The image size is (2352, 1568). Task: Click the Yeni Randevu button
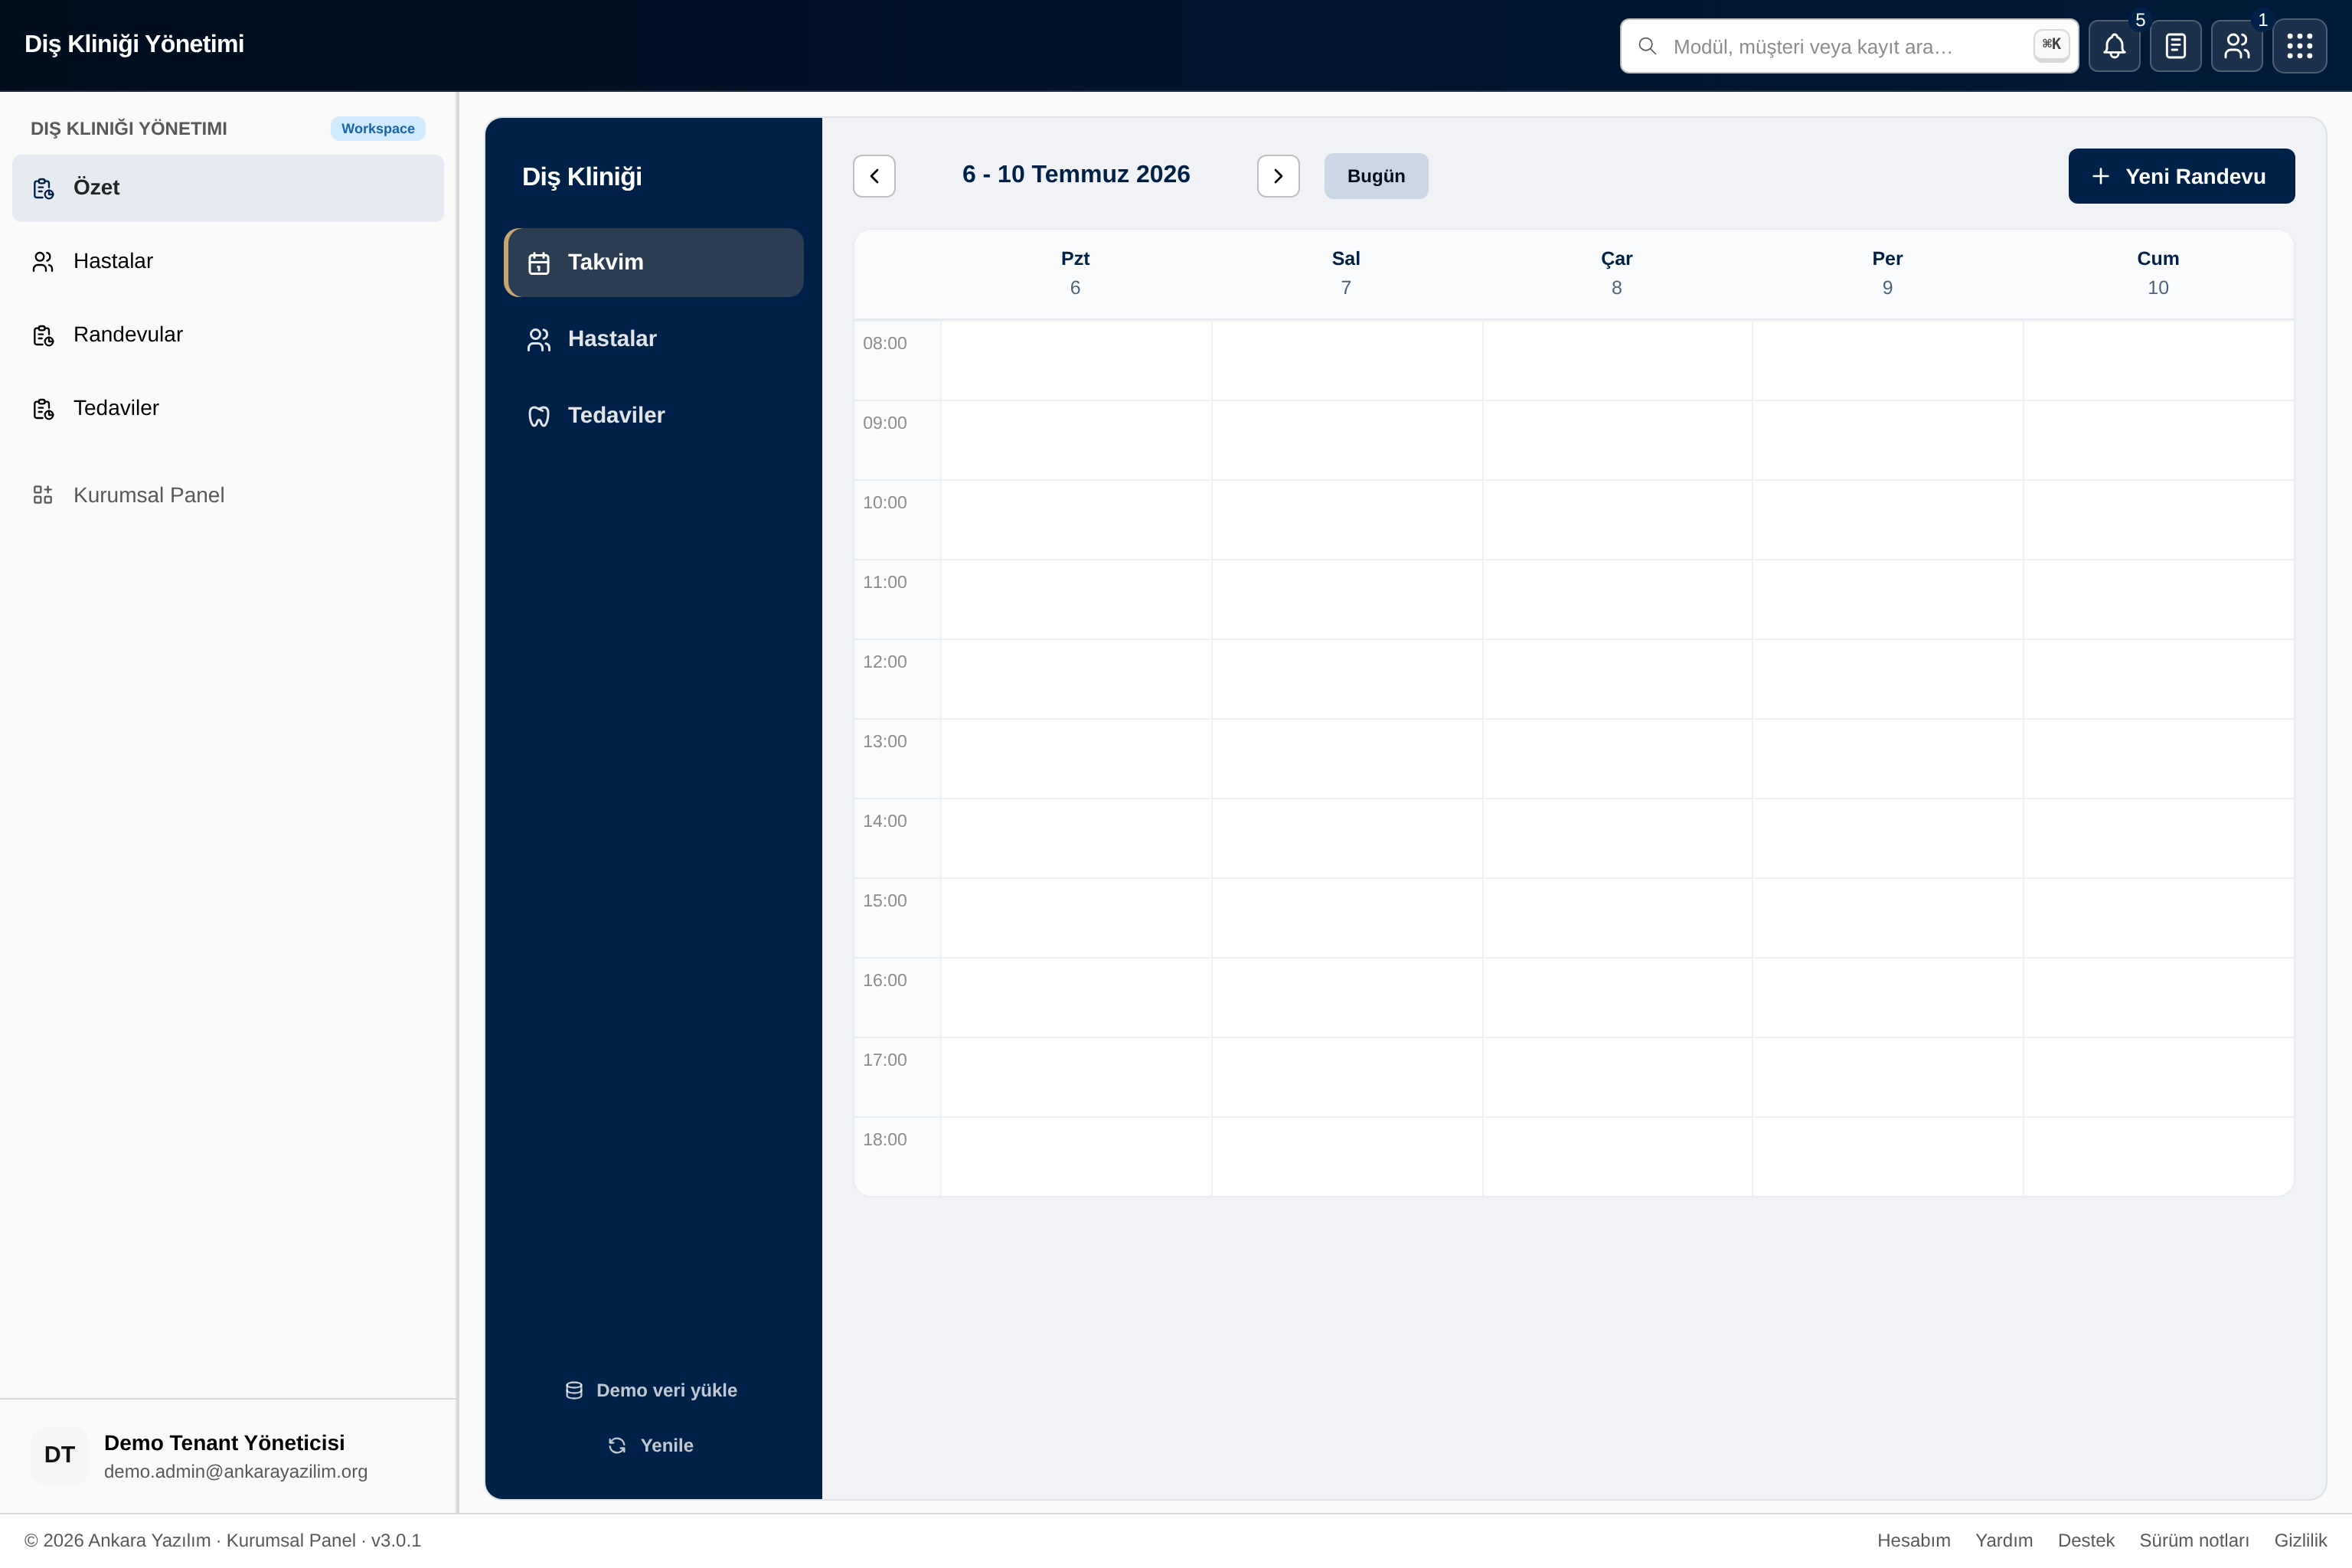[x=2181, y=176]
